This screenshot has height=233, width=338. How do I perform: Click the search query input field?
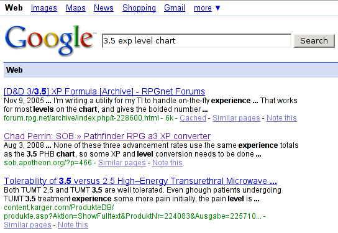[196, 40]
